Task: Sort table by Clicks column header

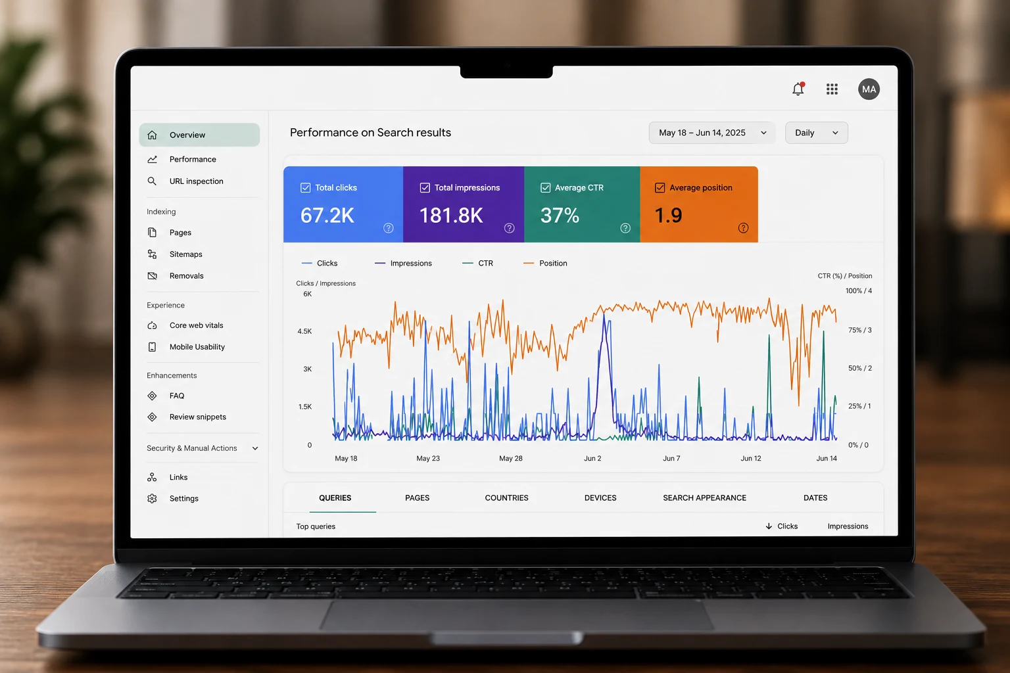Action: coord(787,526)
